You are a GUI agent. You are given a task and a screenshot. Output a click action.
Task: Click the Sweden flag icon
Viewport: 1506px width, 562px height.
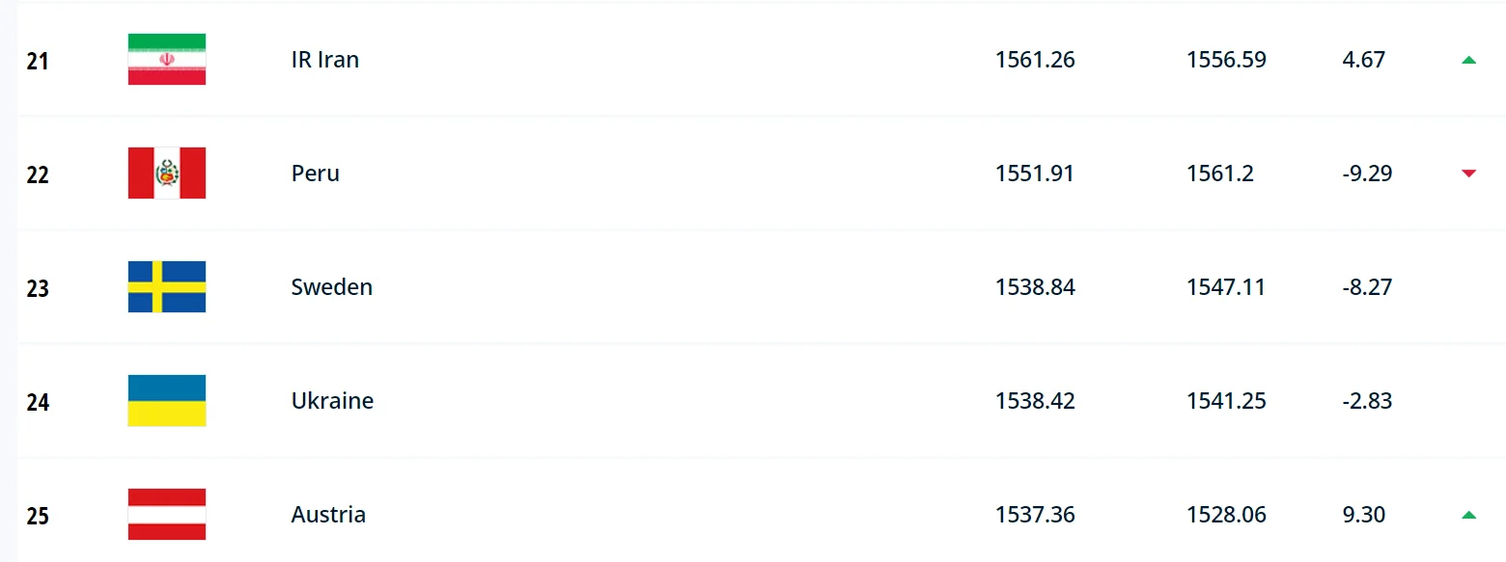pos(166,287)
